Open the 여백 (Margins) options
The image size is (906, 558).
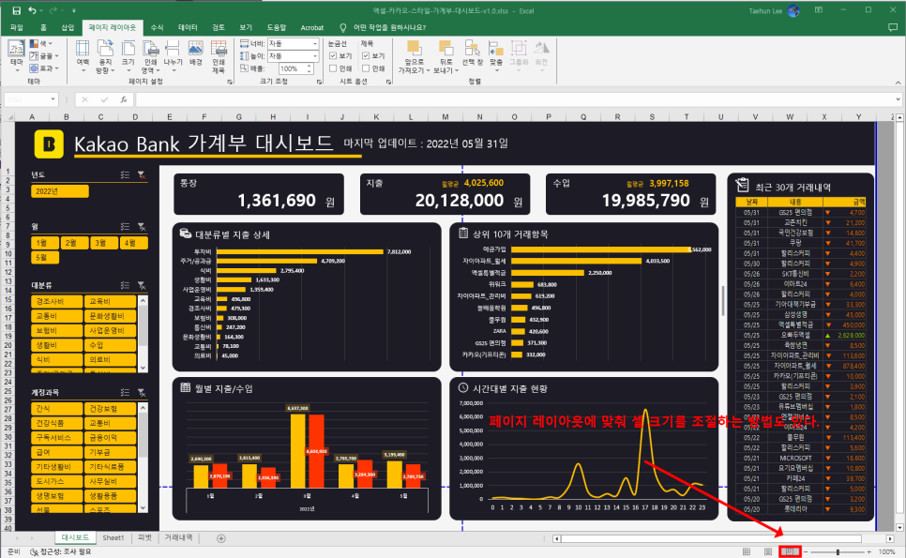point(83,56)
